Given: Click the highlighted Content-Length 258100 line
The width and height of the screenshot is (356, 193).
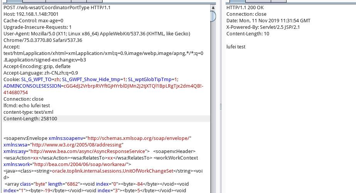Looking at the screenshot, I should pos(30,119).
